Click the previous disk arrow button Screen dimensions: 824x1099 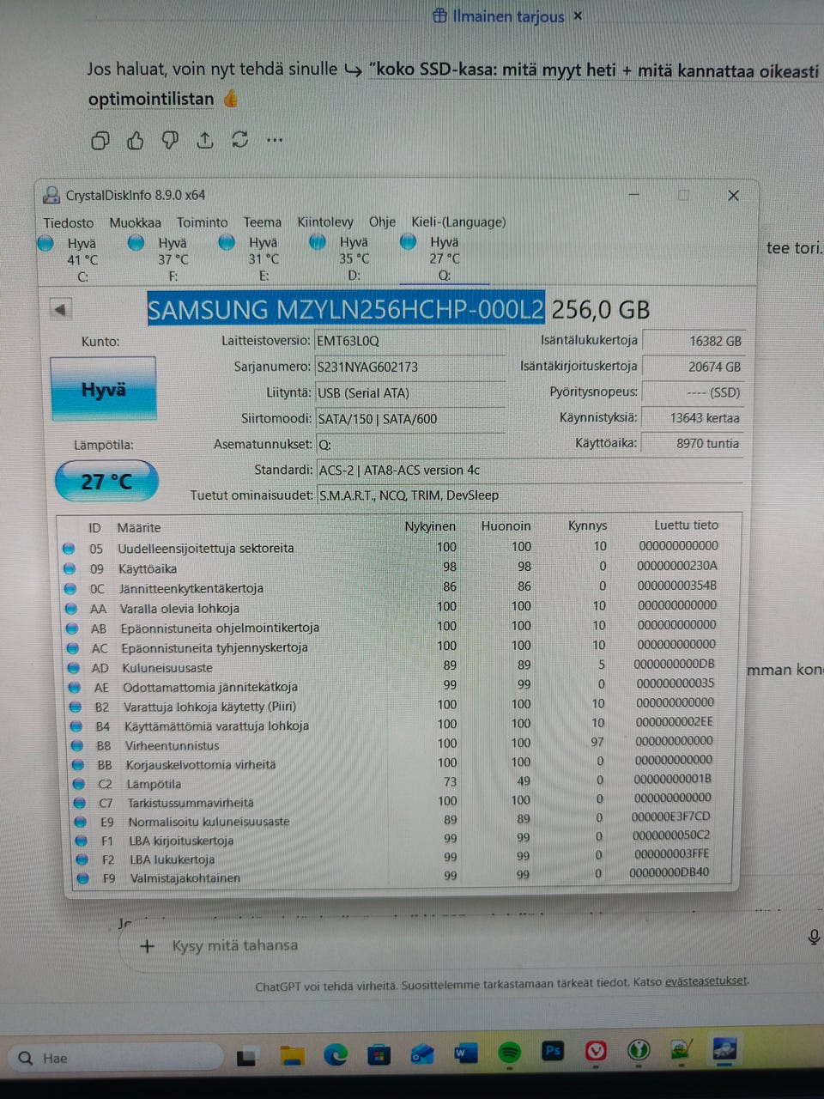[60, 309]
